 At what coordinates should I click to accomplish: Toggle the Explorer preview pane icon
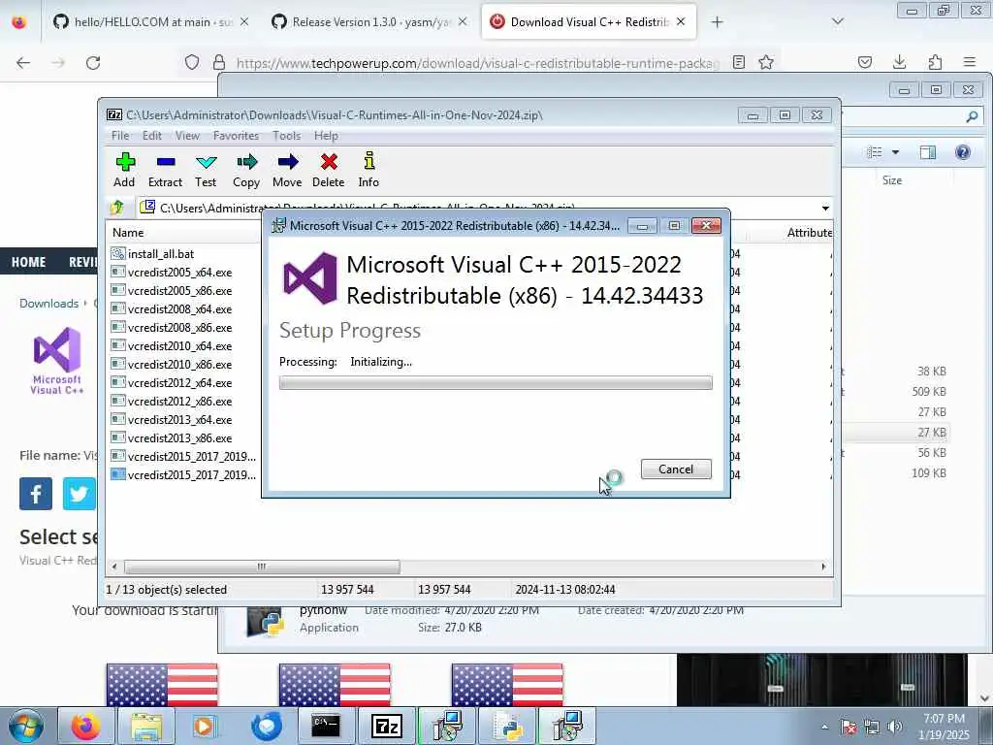pyautogui.click(x=928, y=152)
